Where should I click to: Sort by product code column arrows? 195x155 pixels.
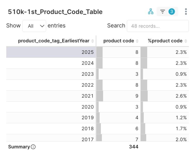pos(137,41)
